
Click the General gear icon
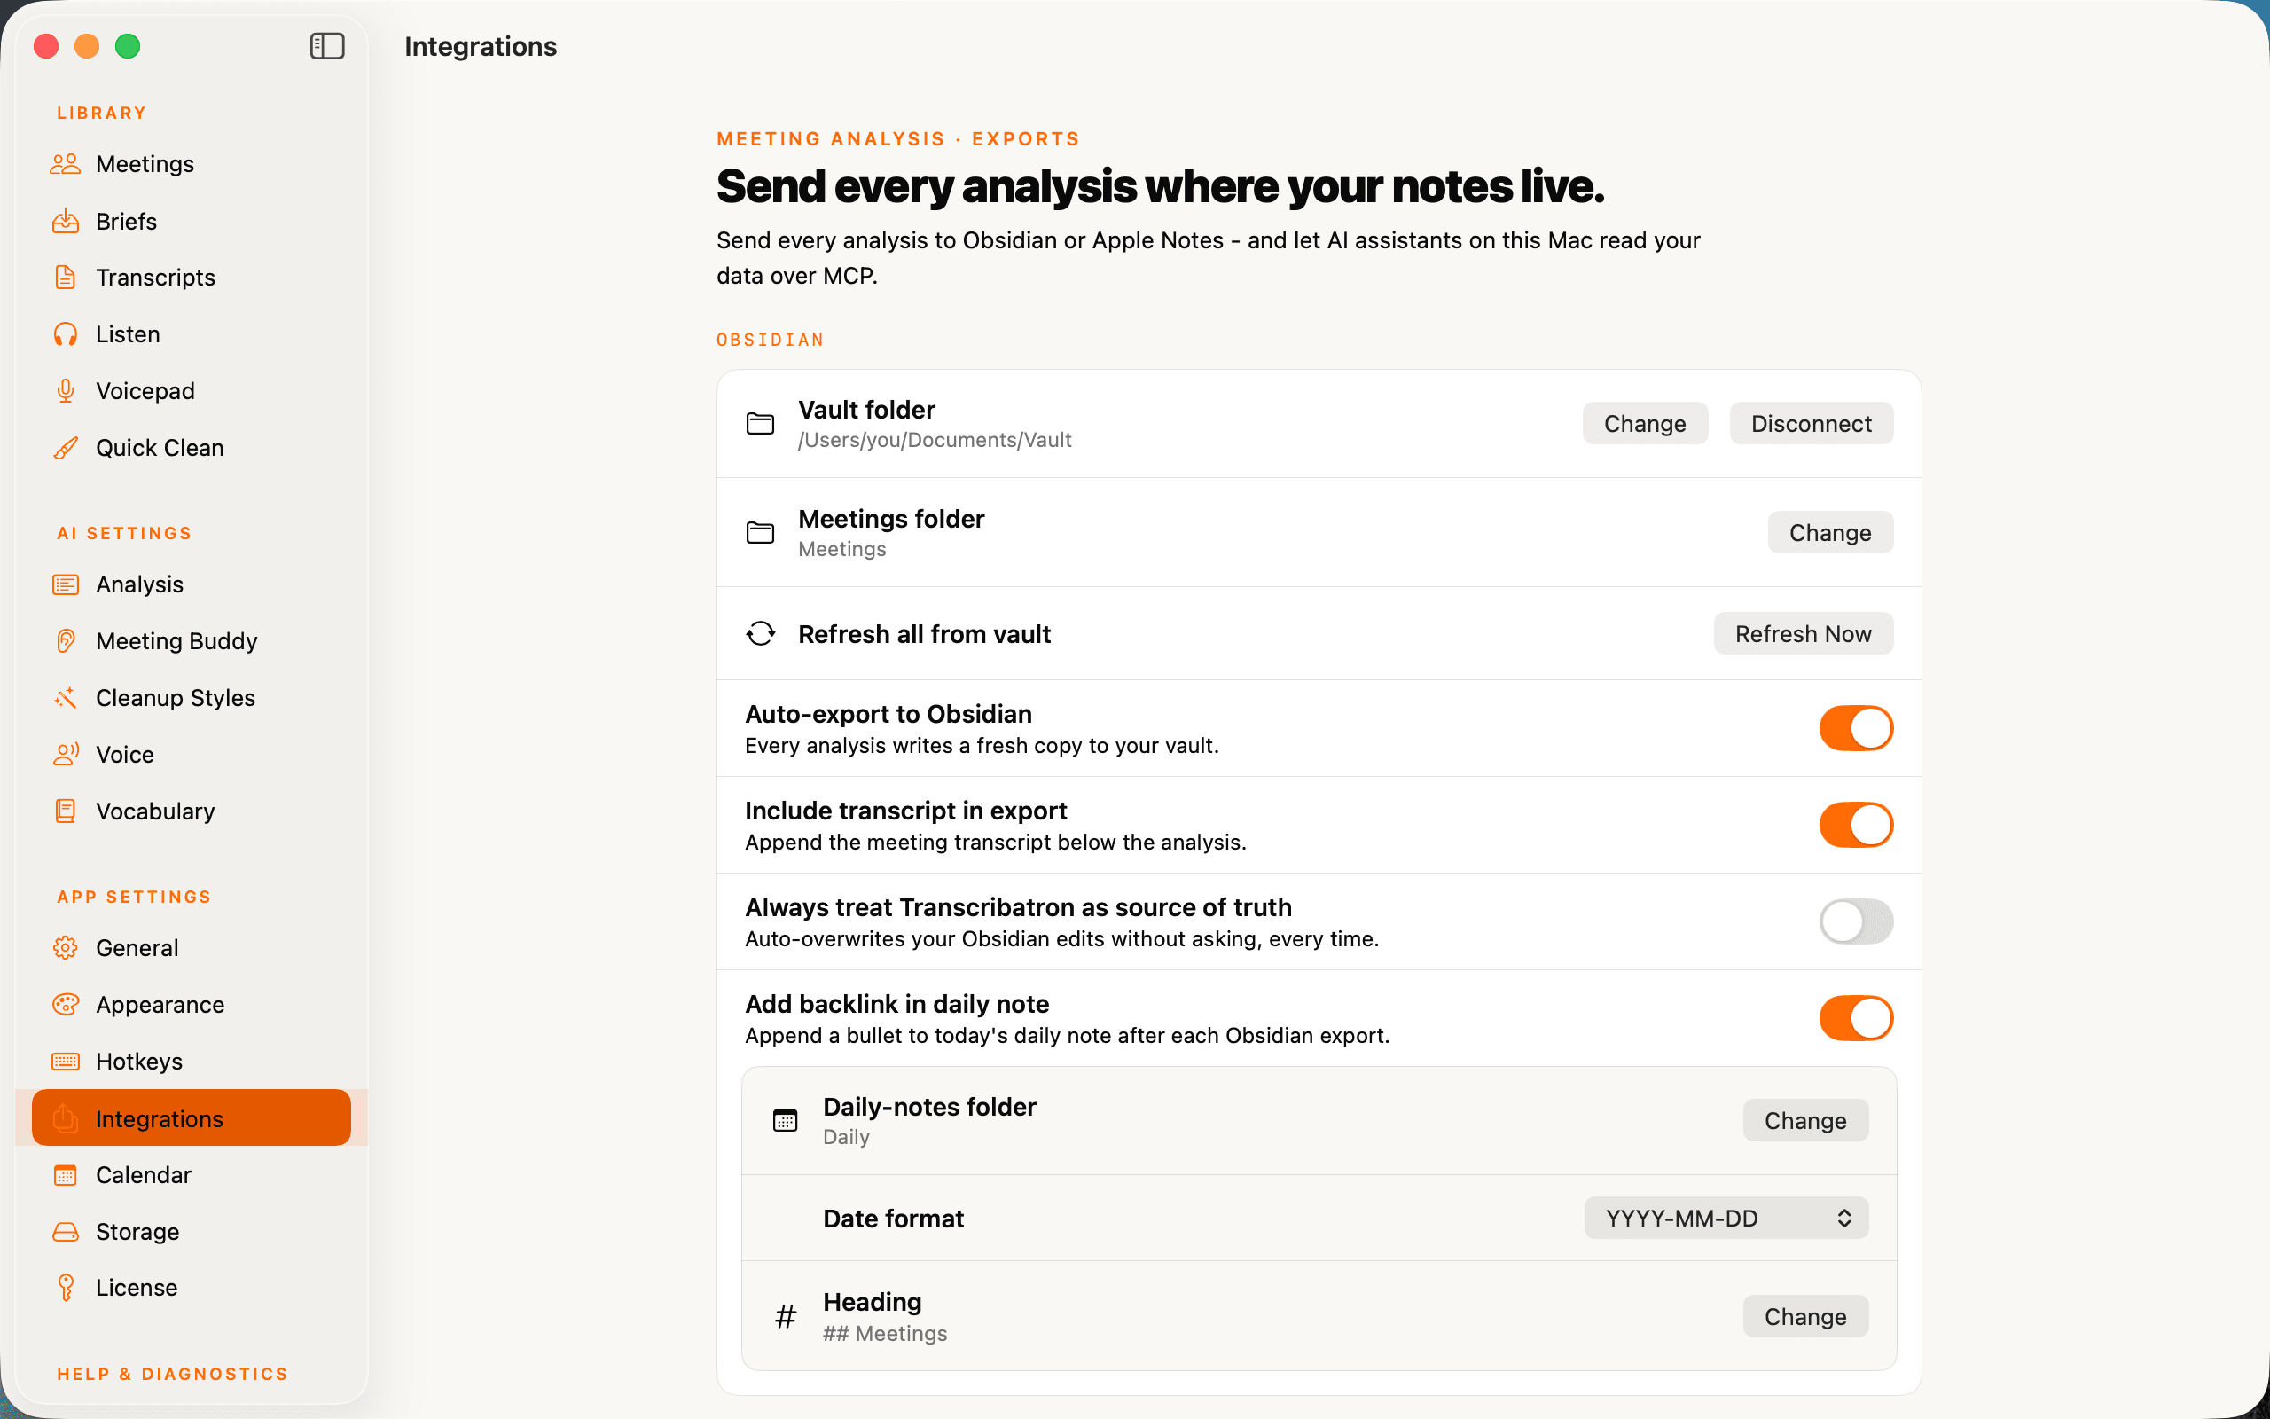(65, 948)
